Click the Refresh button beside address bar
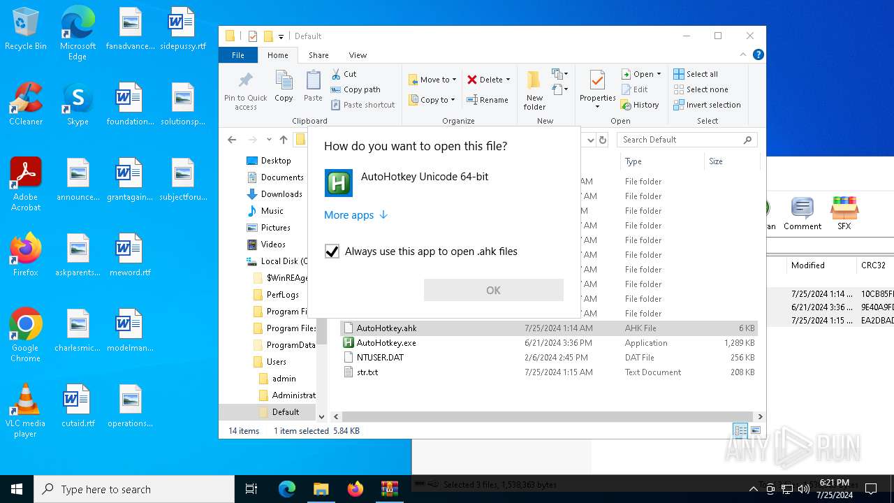894x503 pixels. pyautogui.click(x=603, y=140)
